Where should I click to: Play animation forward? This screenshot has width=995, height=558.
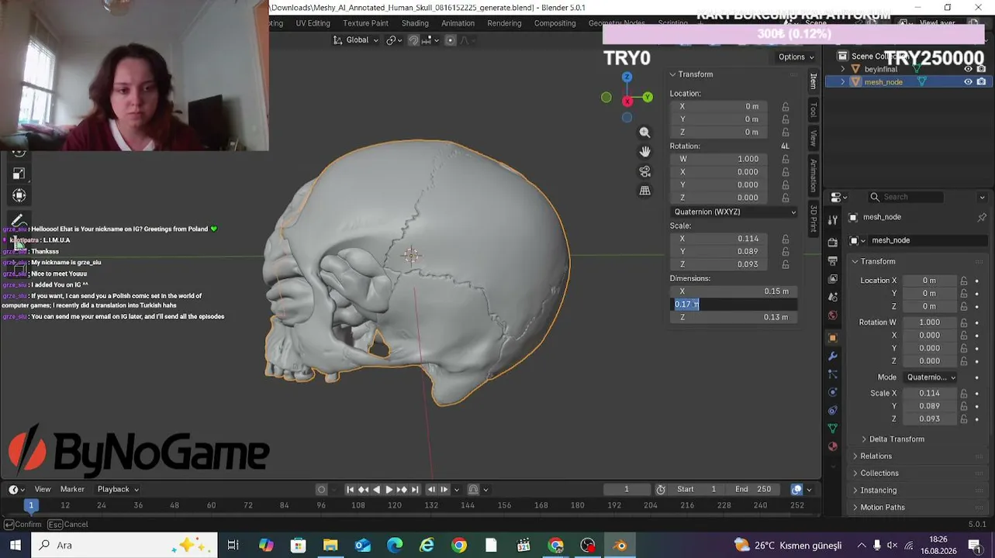tap(389, 490)
